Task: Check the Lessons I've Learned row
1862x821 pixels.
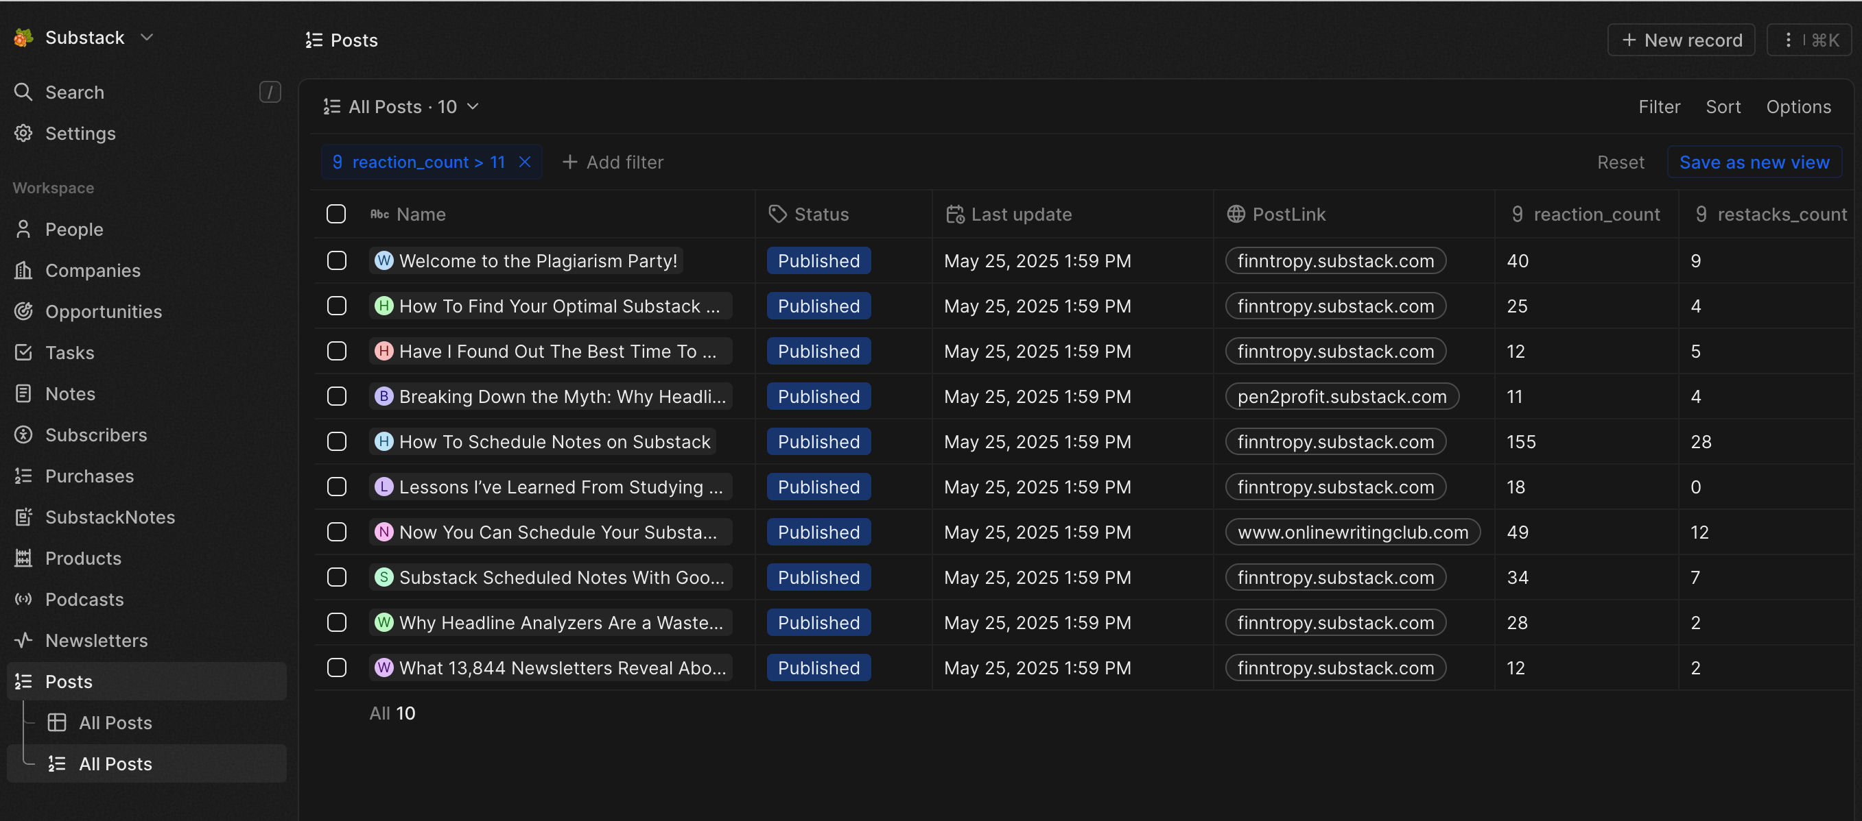Action: coord(337,487)
